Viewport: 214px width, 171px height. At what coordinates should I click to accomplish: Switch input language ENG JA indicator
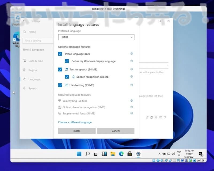(179, 154)
